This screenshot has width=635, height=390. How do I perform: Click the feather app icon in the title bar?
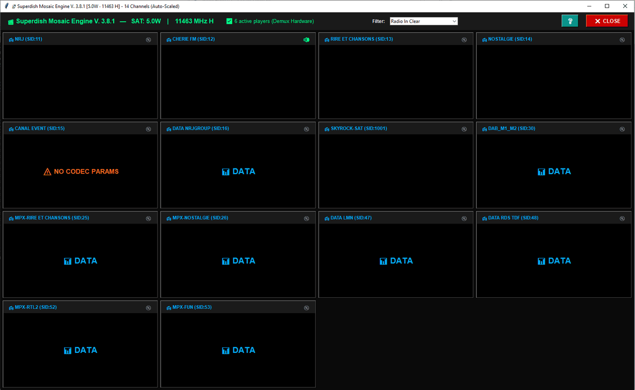5,6
